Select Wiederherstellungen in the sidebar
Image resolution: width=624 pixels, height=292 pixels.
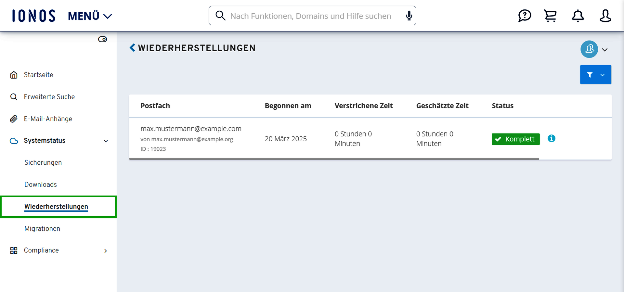click(56, 207)
